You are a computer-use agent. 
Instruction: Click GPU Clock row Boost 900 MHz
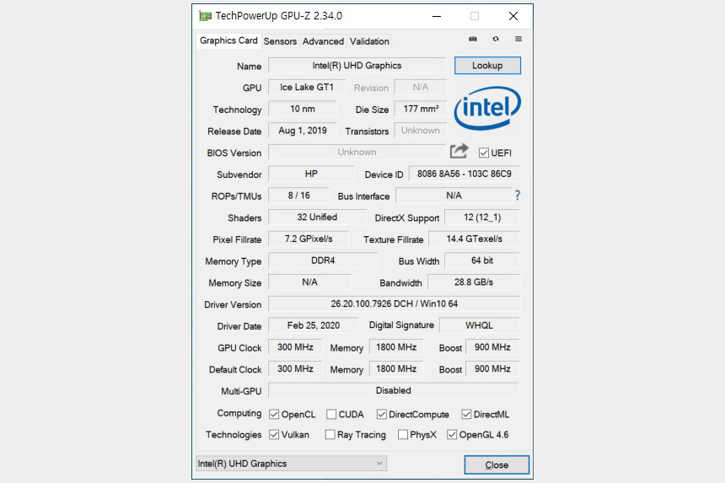pos(492,347)
